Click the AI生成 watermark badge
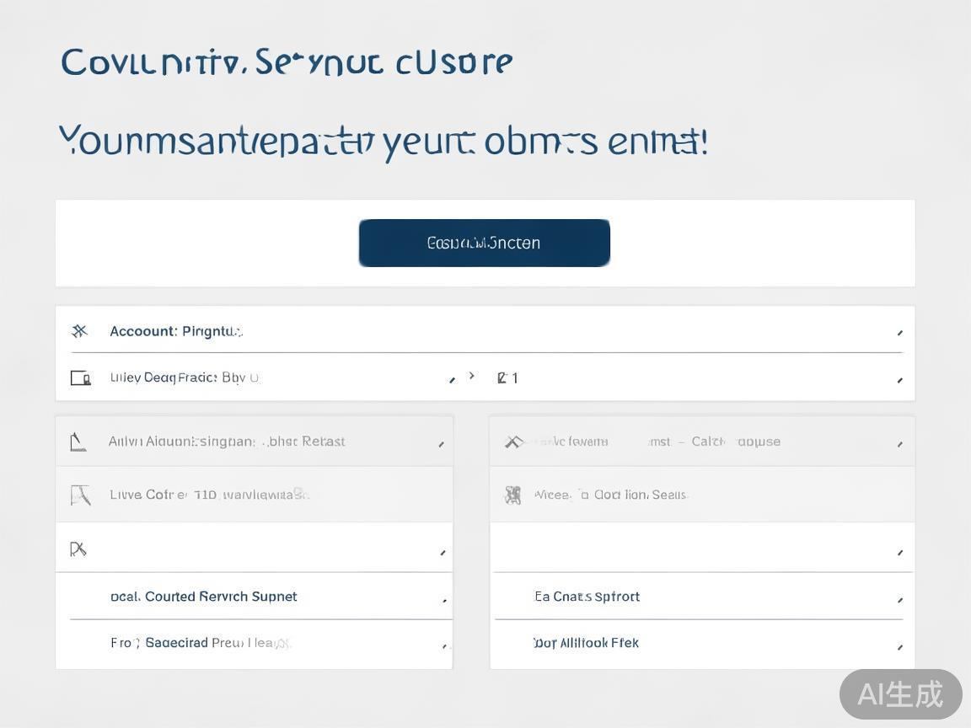Screen dimensions: 971x728 click(x=900, y=694)
